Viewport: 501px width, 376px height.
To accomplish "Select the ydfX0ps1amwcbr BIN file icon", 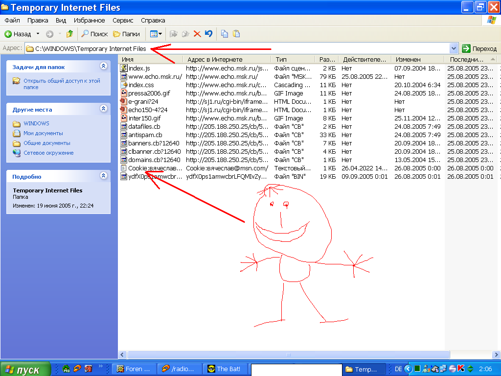I will (x=124, y=176).
